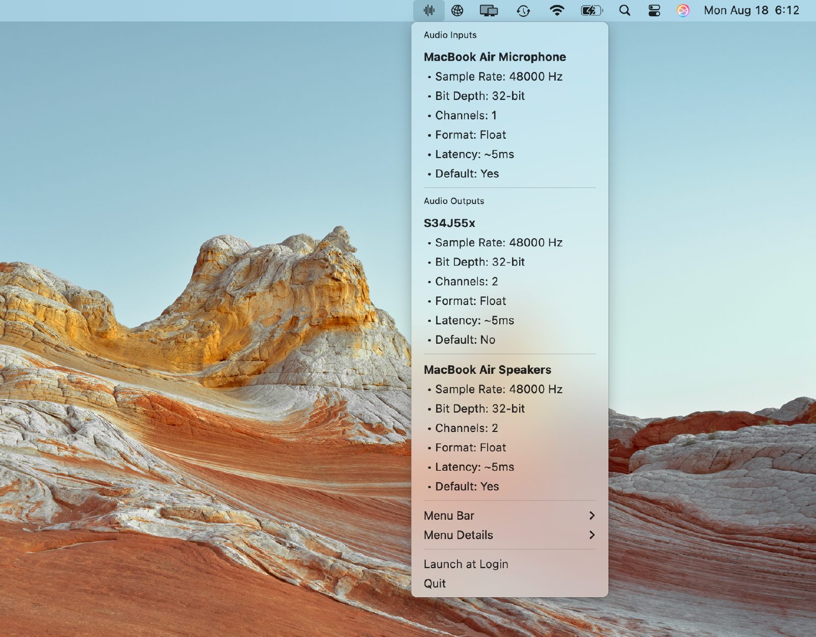
Task: Select the MacBook Air Microphone heading
Action: 495,57
